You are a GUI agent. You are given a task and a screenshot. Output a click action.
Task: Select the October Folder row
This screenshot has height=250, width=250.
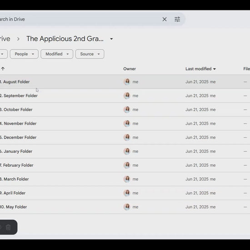pos(125,110)
